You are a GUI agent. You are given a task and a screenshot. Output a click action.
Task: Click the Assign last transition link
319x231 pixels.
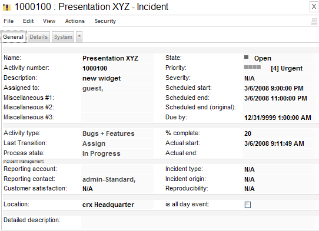tap(94, 143)
